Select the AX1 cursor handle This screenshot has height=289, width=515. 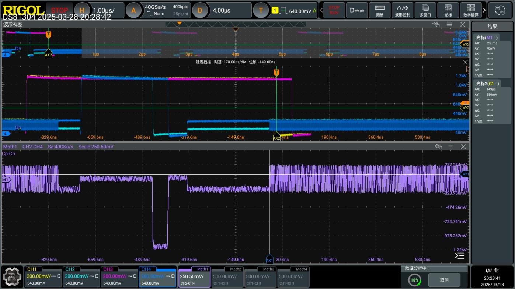click(x=269, y=259)
